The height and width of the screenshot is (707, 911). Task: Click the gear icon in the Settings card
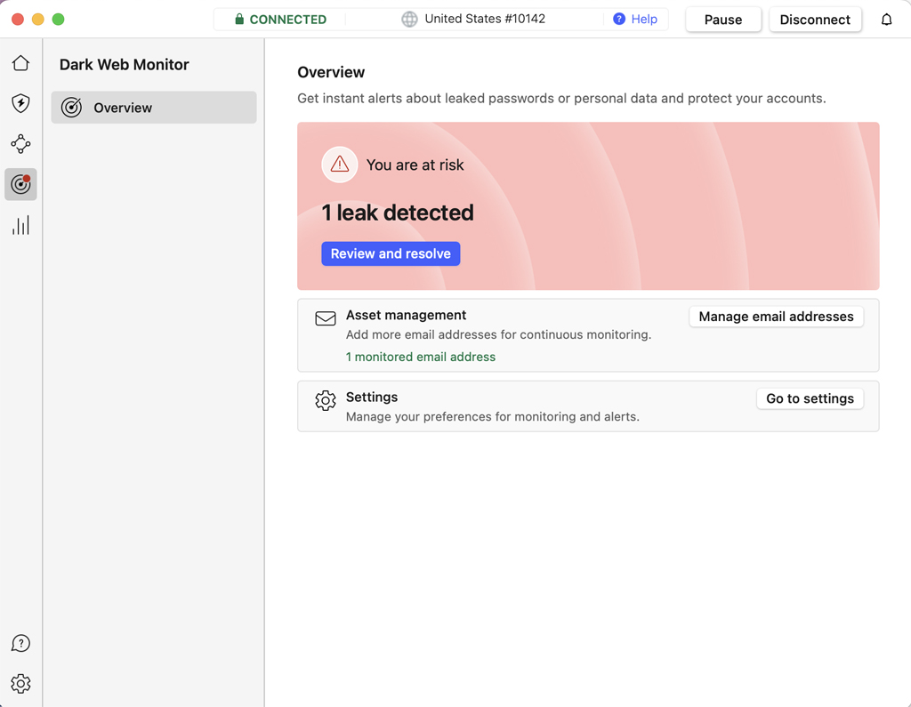(326, 400)
